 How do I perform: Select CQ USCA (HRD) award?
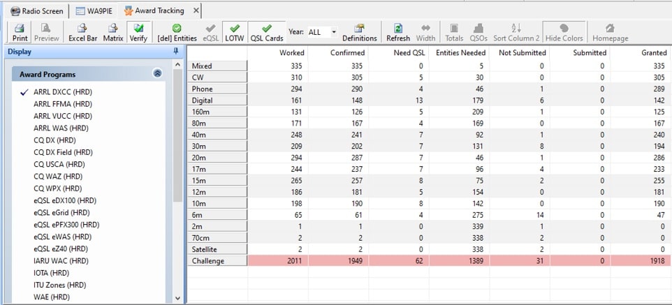(59, 164)
